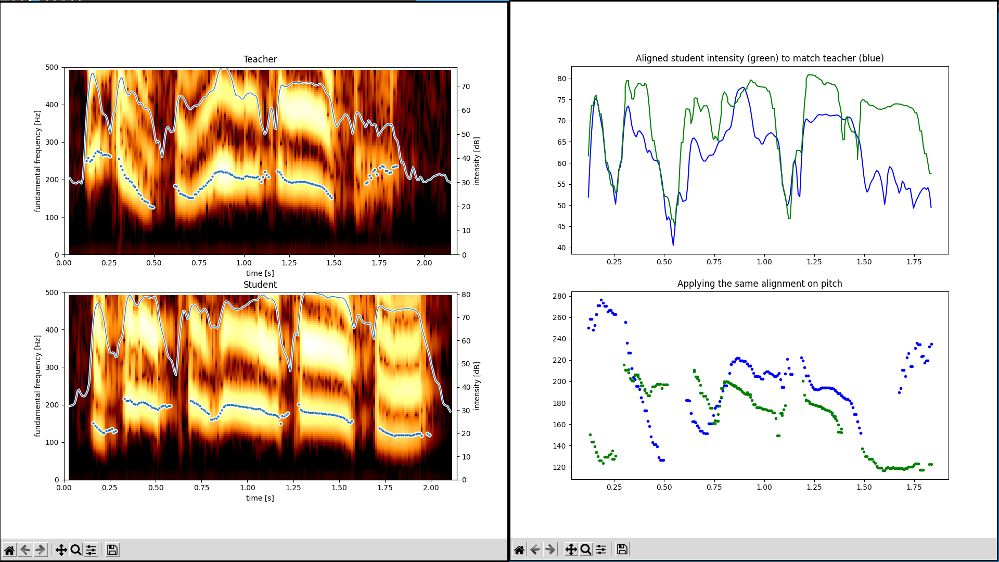This screenshot has height=562, width=999.
Task: Click inside the Teacher spectrogram plot
Action: tap(260, 161)
